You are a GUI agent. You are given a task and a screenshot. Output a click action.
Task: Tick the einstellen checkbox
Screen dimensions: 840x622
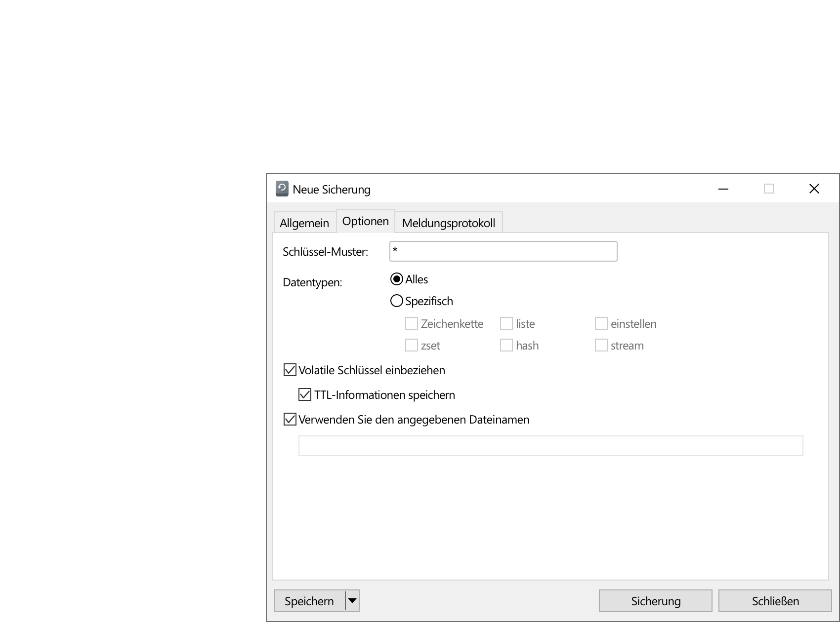pos(601,323)
